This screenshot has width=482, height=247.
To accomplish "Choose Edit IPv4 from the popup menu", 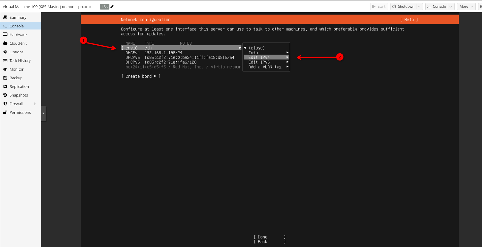I will click(266, 57).
